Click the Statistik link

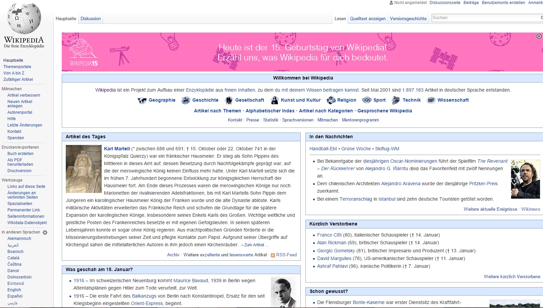click(270, 120)
